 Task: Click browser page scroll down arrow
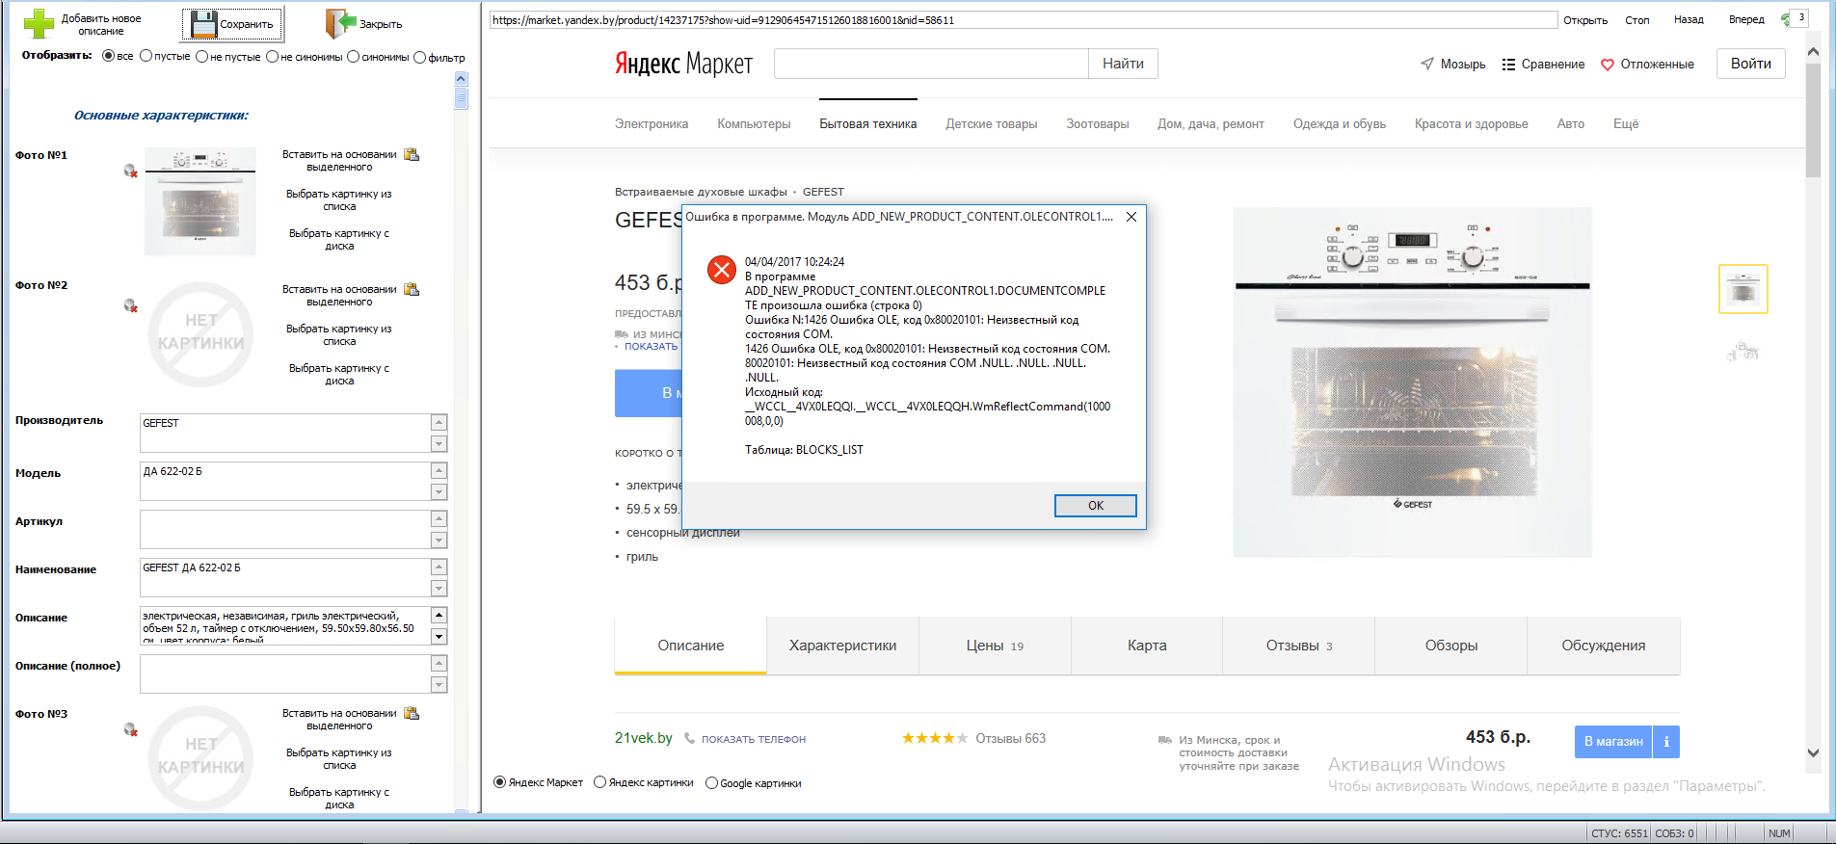tap(1813, 752)
